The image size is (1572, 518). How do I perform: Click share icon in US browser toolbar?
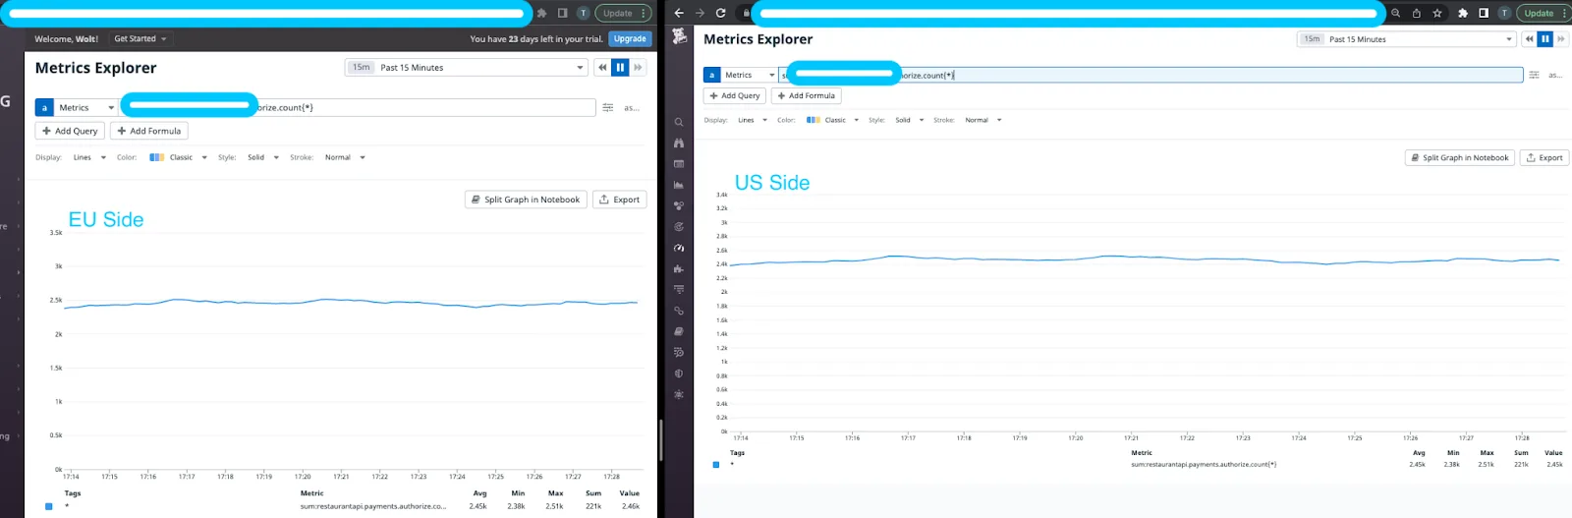[x=1417, y=13]
